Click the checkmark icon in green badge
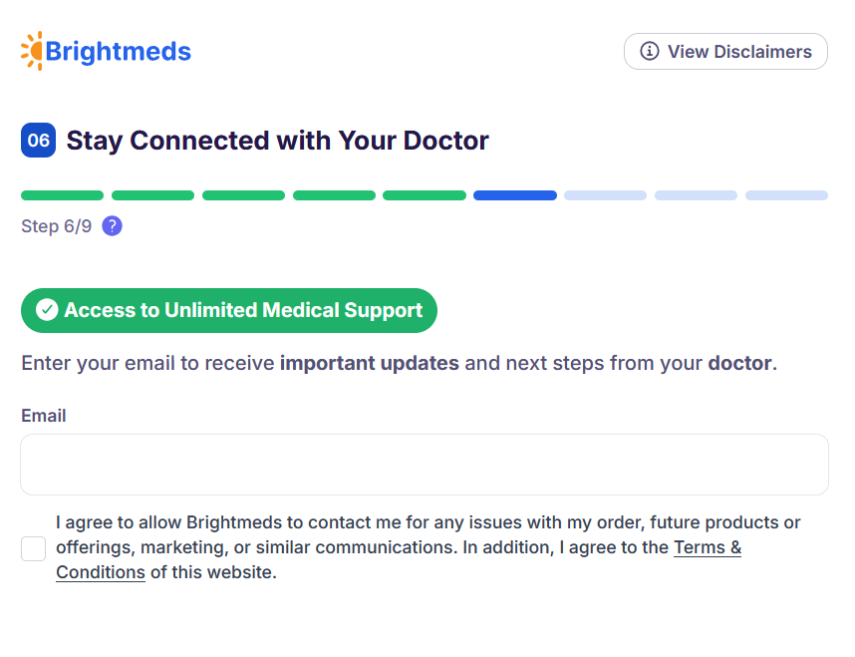The height and width of the screenshot is (657, 855). pos(47,310)
